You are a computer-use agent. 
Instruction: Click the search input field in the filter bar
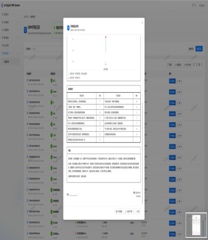47,49
